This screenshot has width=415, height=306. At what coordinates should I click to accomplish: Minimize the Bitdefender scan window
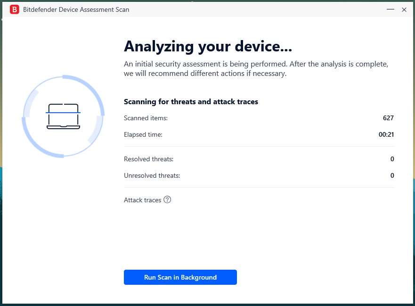(x=391, y=9)
